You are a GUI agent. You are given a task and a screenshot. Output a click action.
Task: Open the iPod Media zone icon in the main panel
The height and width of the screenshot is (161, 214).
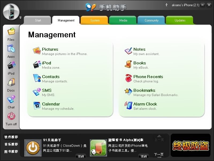pyautogui.click(x=37, y=65)
